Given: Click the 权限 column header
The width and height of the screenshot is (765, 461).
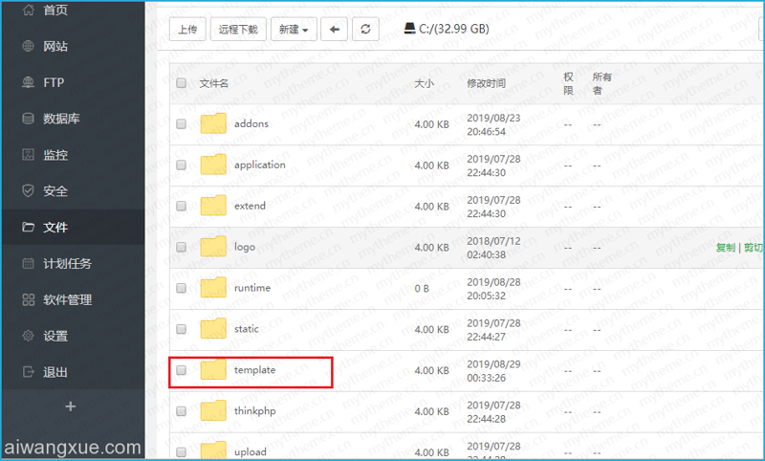Looking at the screenshot, I should [568, 83].
